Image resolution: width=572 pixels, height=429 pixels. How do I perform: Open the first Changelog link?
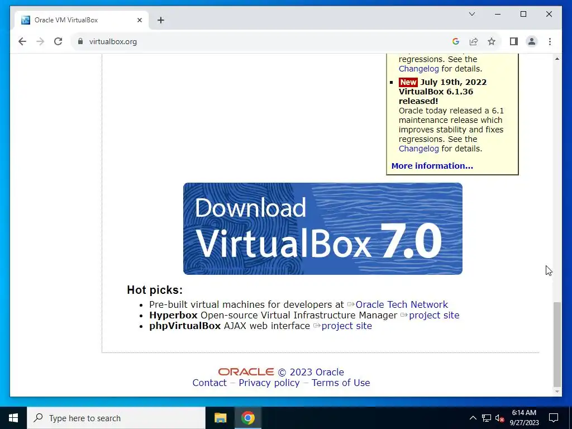click(419, 69)
